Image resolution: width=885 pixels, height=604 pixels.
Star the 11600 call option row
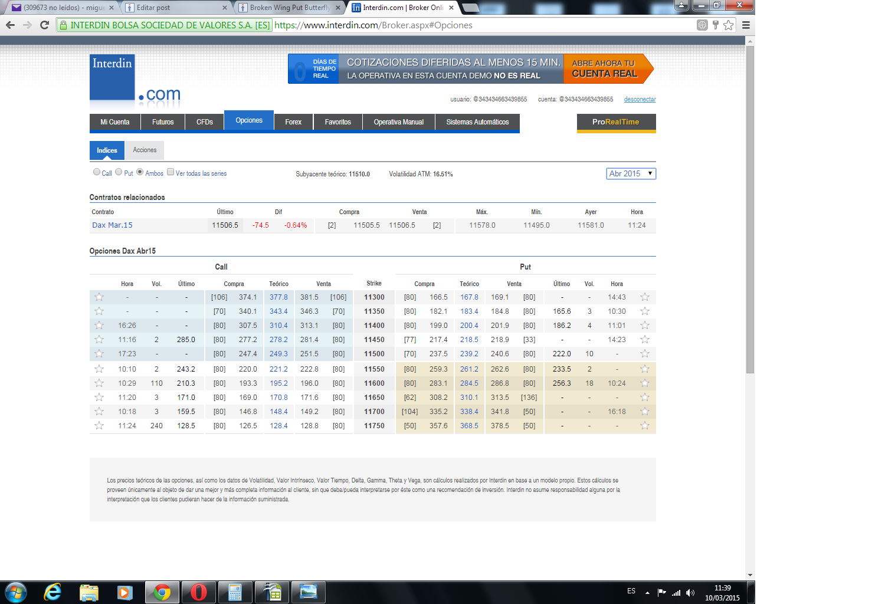[x=99, y=383]
